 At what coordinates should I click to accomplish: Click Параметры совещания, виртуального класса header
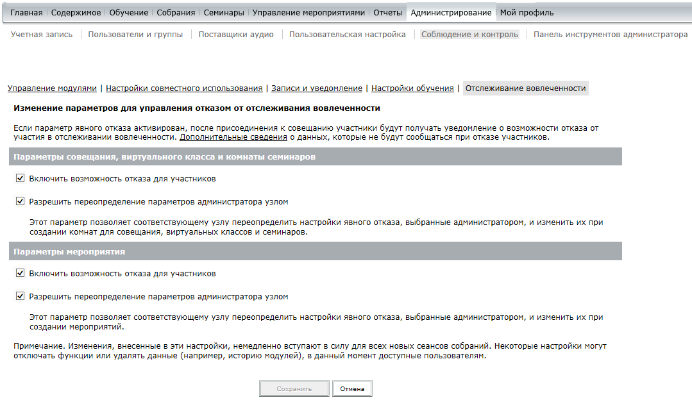point(316,156)
